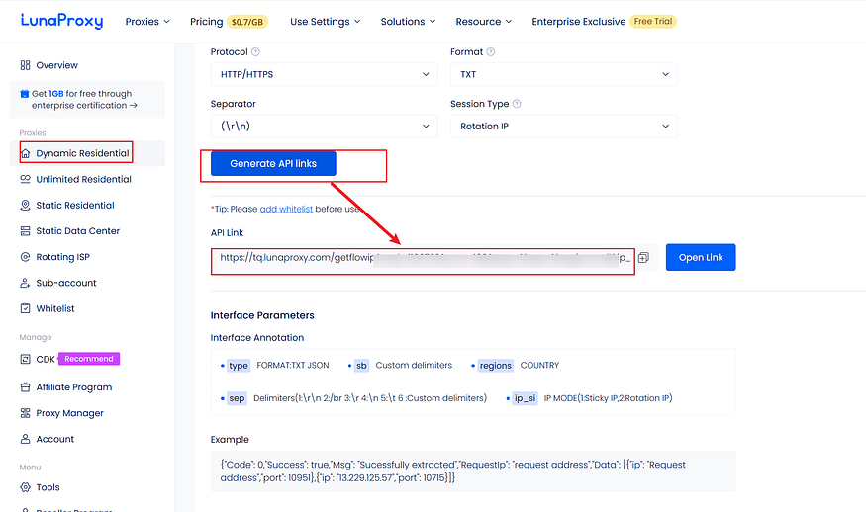This screenshot has height=512, width=866.
Task: Click the Sub-account user icon
Action: point(25,283)
